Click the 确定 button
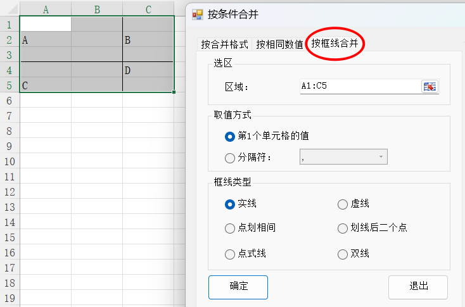This screenshot has height=307, width=465. [238, 287]
